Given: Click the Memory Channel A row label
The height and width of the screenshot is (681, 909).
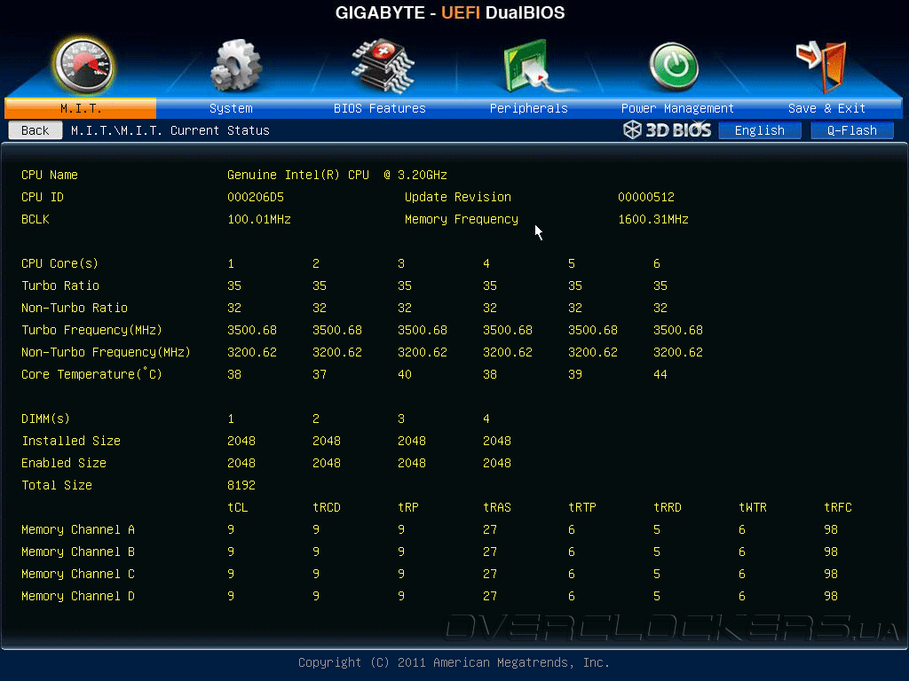Looking at the screenshot, I should (78, 529).
